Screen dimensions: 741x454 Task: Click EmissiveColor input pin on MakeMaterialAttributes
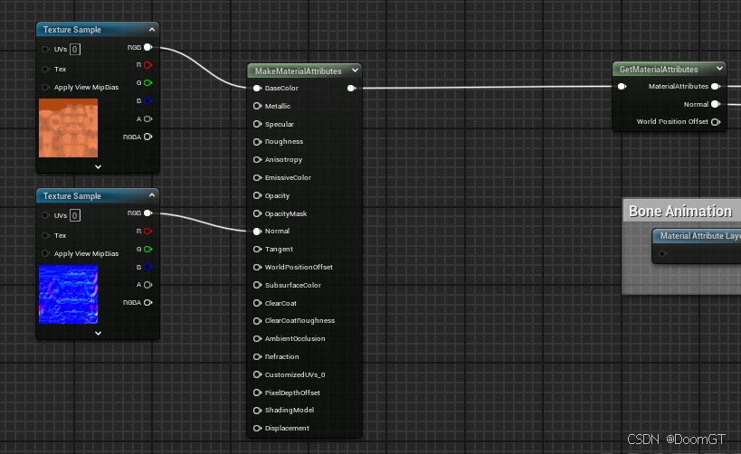tap(257, 177)
